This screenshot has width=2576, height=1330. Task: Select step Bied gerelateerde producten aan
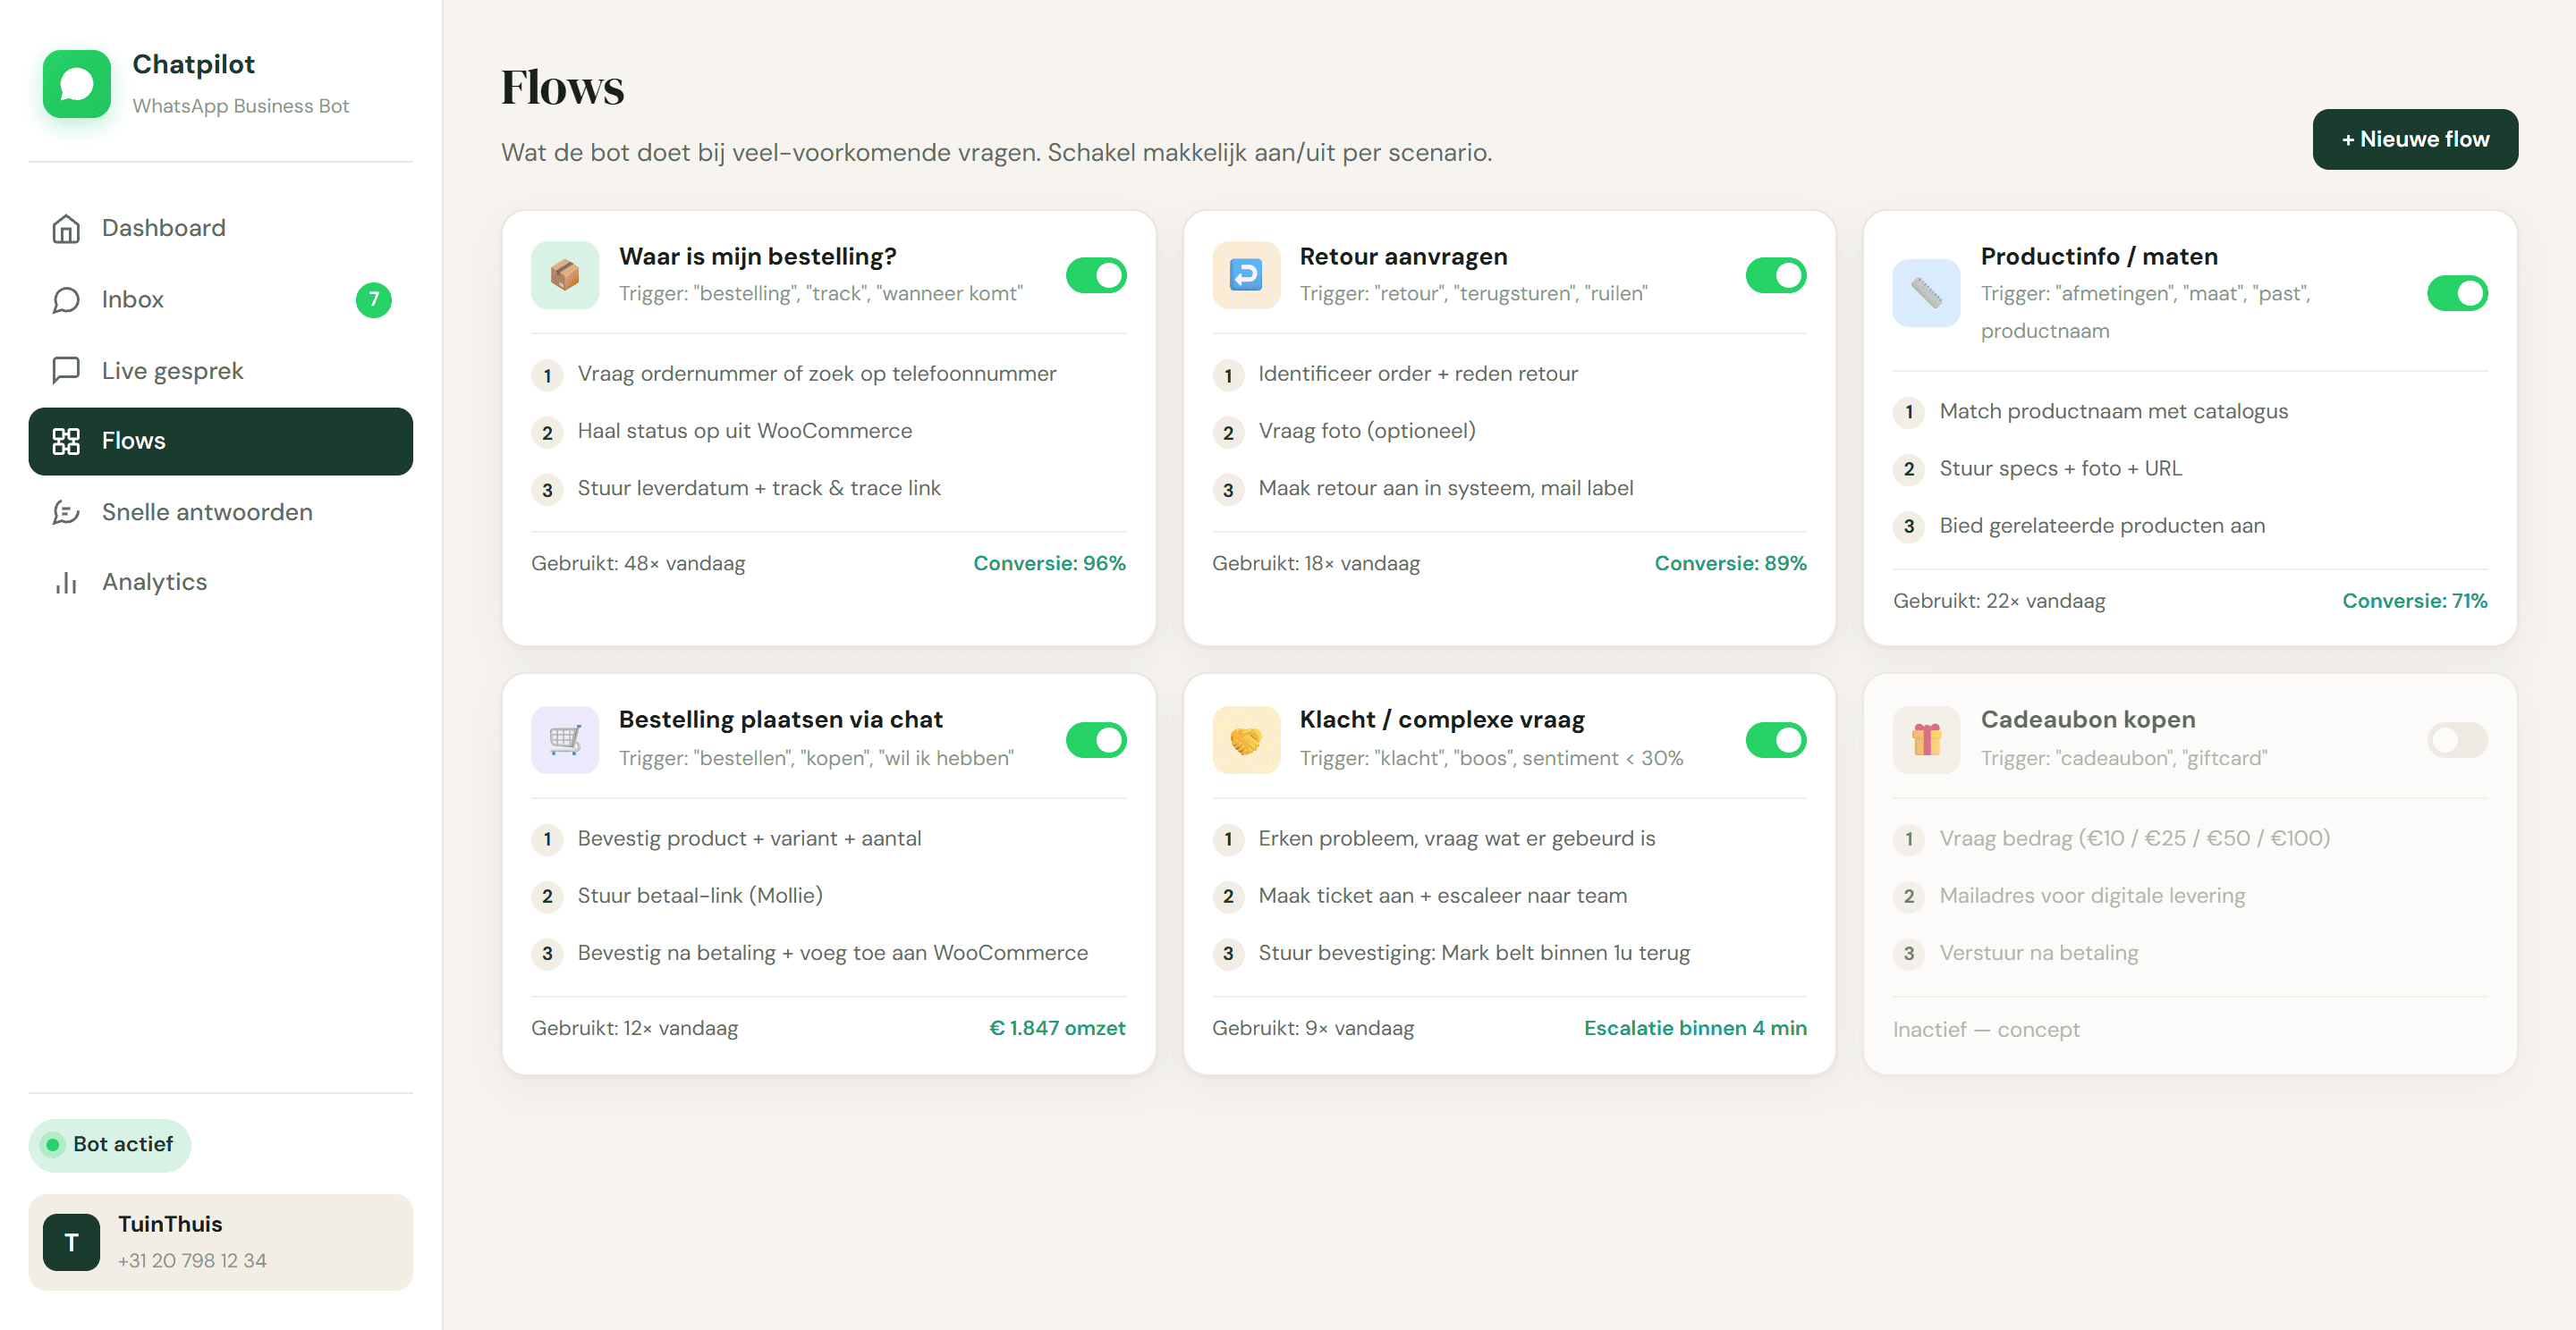(x=2102, y=526)
